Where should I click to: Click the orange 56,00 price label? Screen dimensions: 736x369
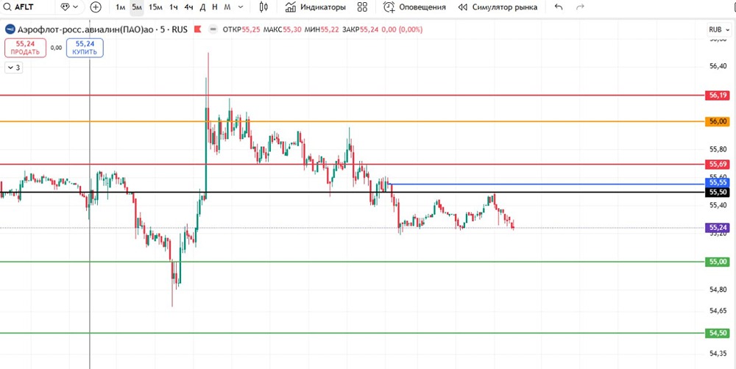pyautogui.click(x=718, y=121)
